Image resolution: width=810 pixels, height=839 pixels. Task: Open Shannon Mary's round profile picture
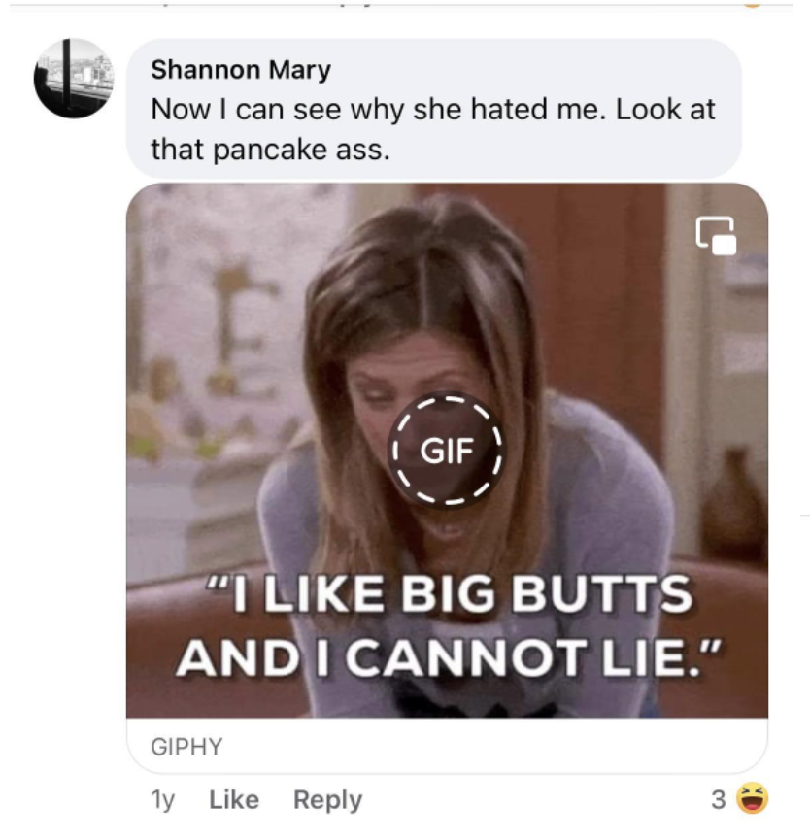pyautogui.click(x=73, y=78)
